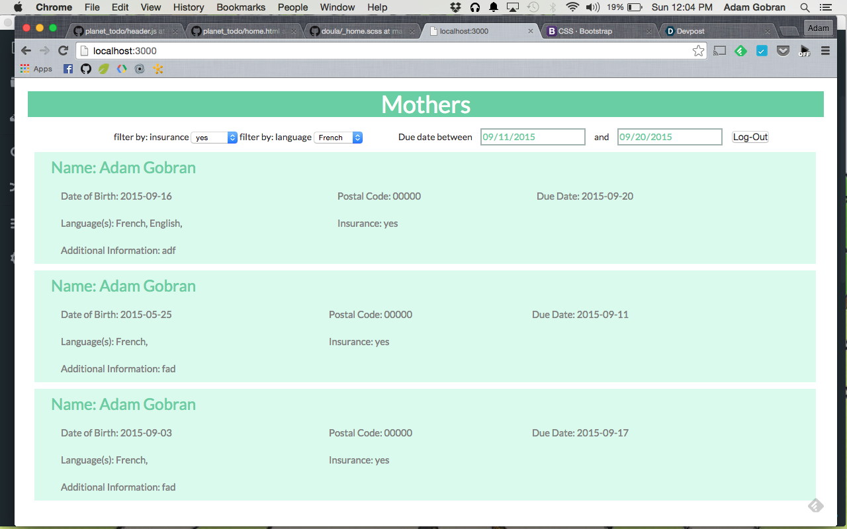Open the Pocket extension
This screenshot has width=847, height=529.
tap(783, 51)
